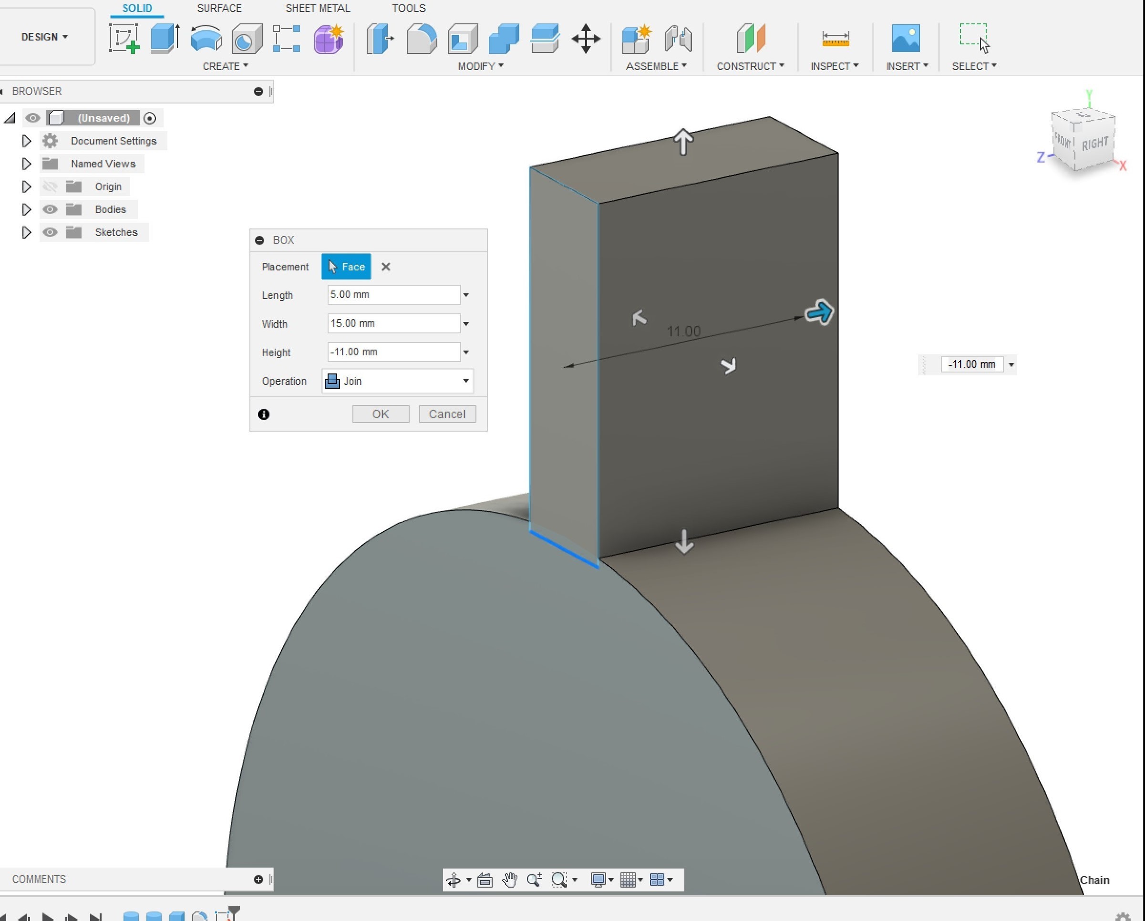Open the Width field dropdown arrow

click(466, 323)
